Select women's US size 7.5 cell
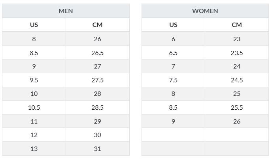The width and height of the screenshot is (272, 160). [x=173, y=80]
